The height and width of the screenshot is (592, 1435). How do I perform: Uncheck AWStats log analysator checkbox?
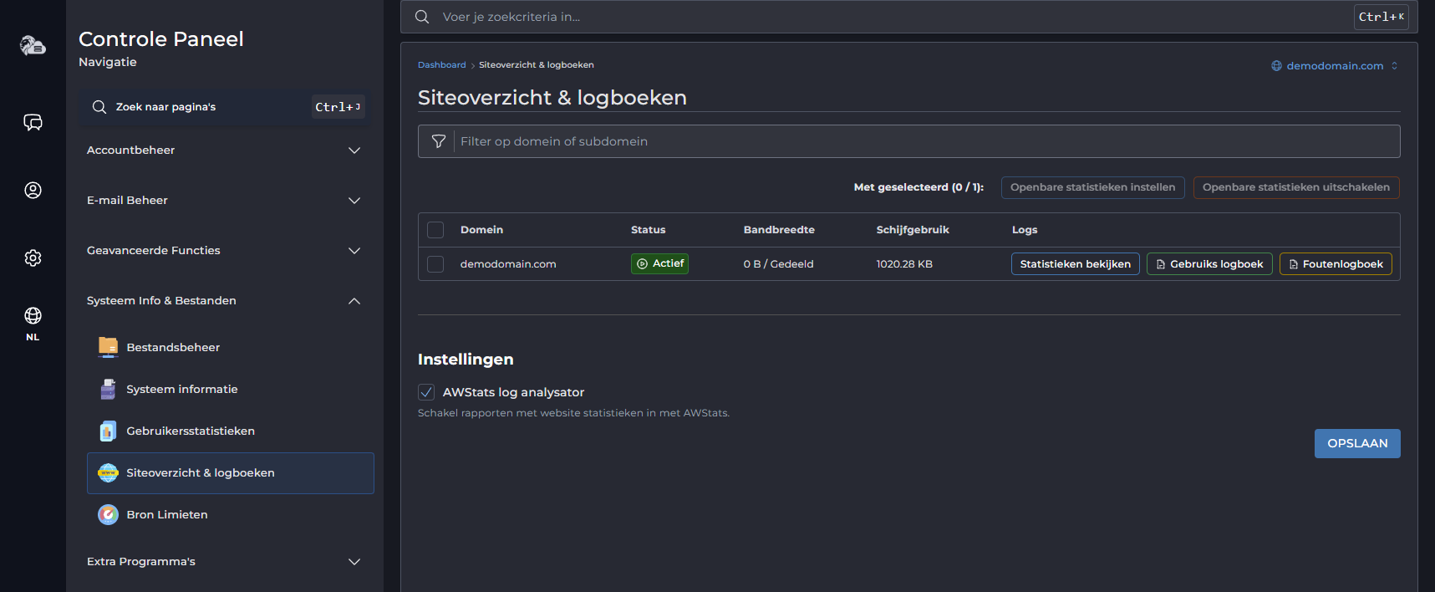click(426, 392)
